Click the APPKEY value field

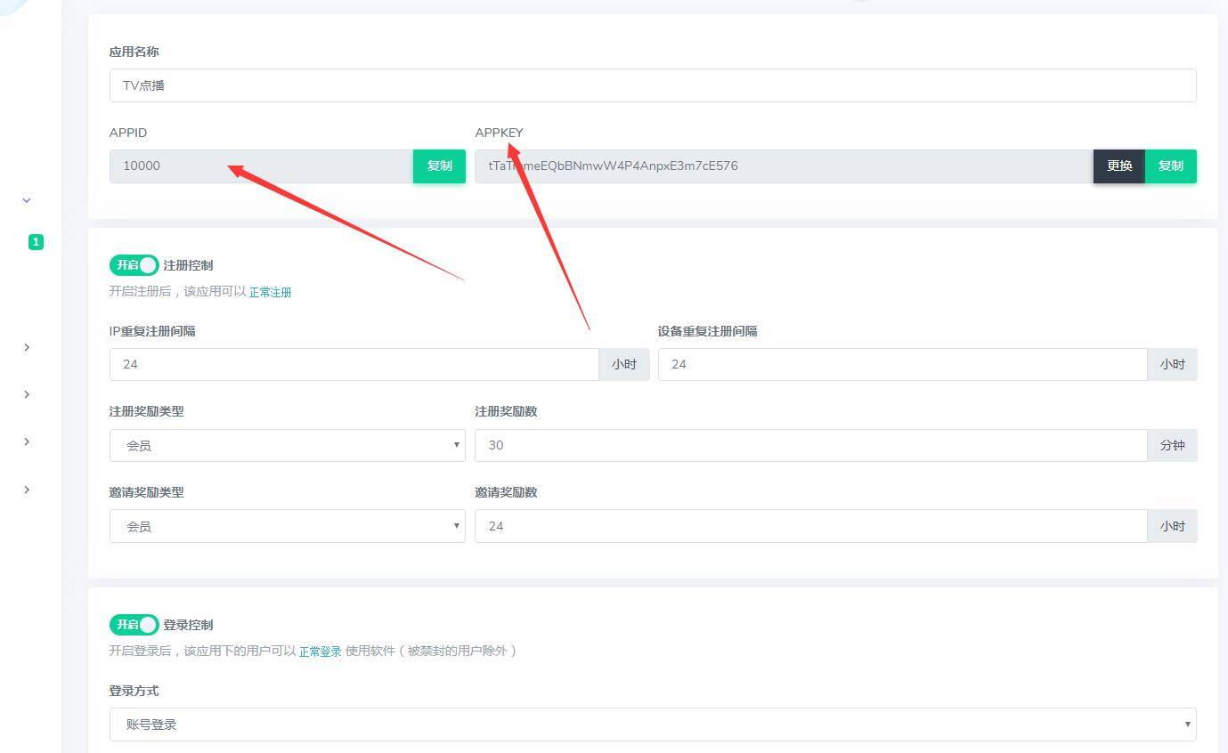784,166
